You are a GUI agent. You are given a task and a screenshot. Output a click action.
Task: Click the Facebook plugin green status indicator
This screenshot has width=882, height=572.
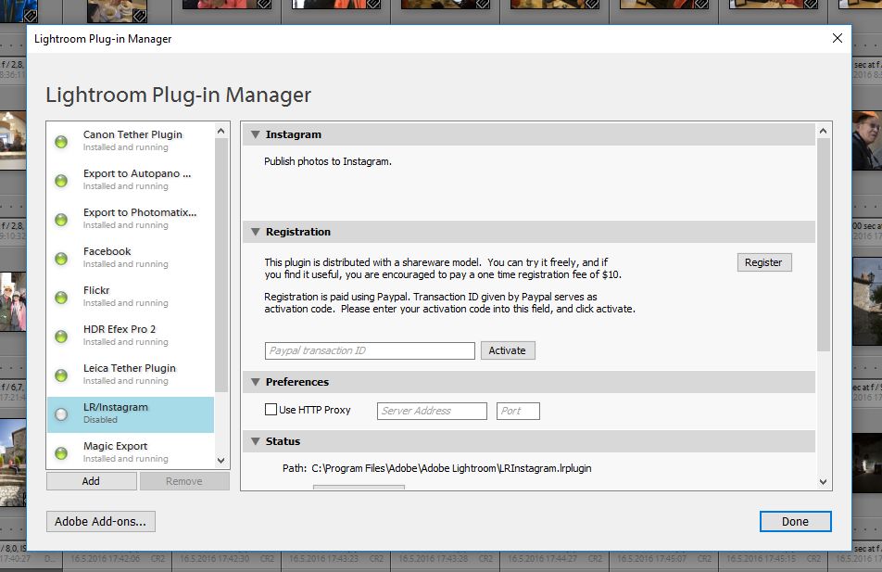click(x=61, y=259)
